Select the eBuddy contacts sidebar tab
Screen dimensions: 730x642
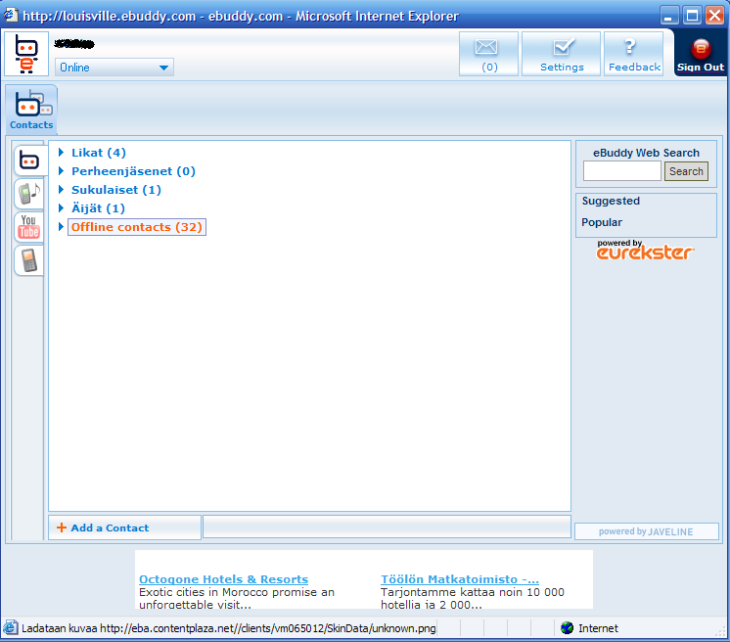[x=28, y=160]
